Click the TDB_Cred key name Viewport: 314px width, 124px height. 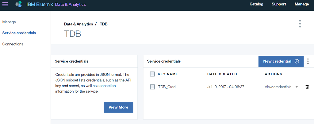167,87
